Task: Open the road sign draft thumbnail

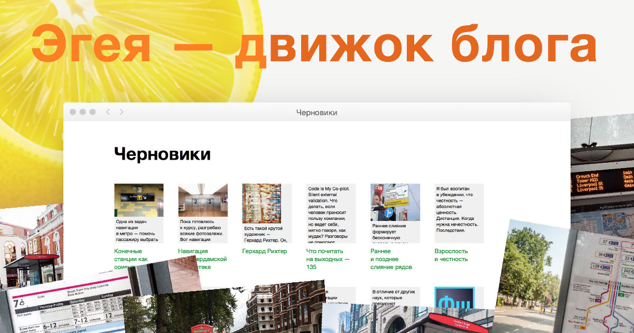Action: coord(395,202)
